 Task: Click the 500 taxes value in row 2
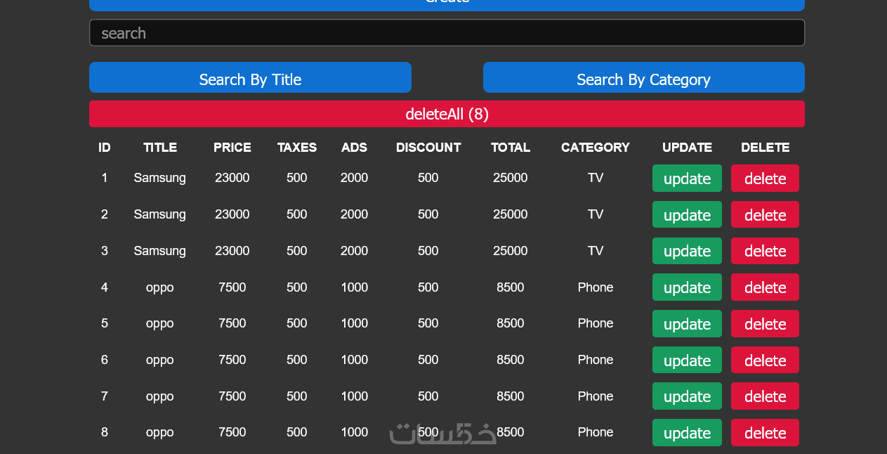tap(297, 214)
